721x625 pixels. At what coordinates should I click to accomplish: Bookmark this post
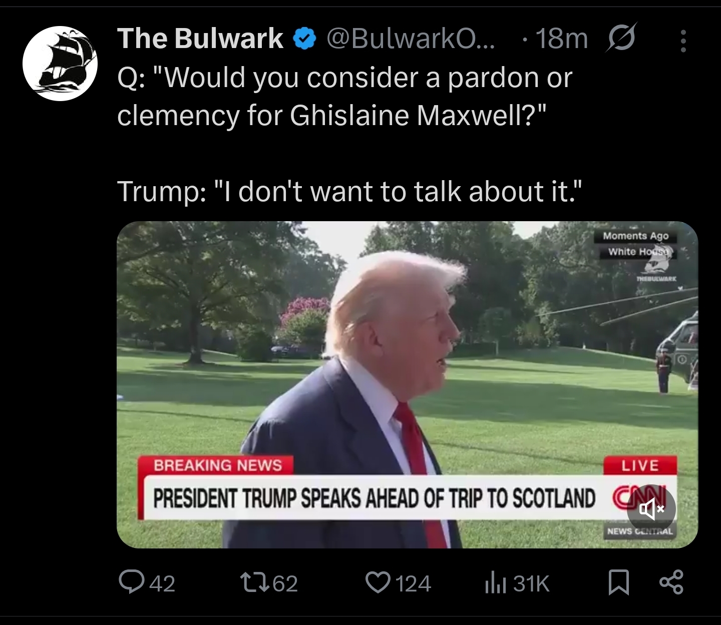point(618,583)
